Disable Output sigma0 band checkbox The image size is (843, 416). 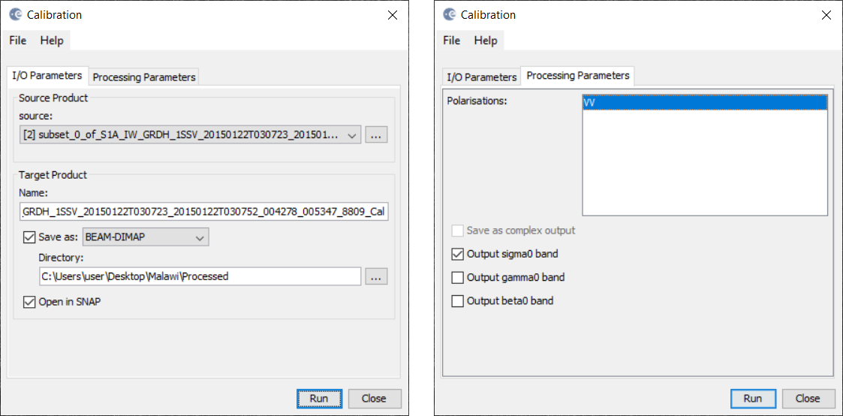point(457,254)
